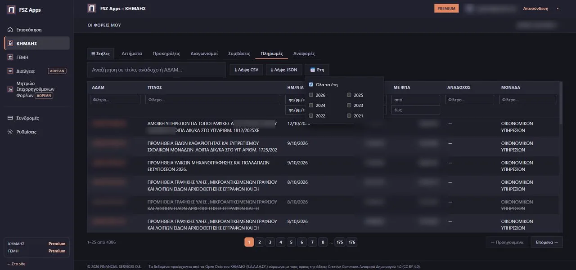Click the Αποσύνδεση logout link
The width and height of the screenshot is (576, 270).
pyautogui.click(x=535, y=9)
